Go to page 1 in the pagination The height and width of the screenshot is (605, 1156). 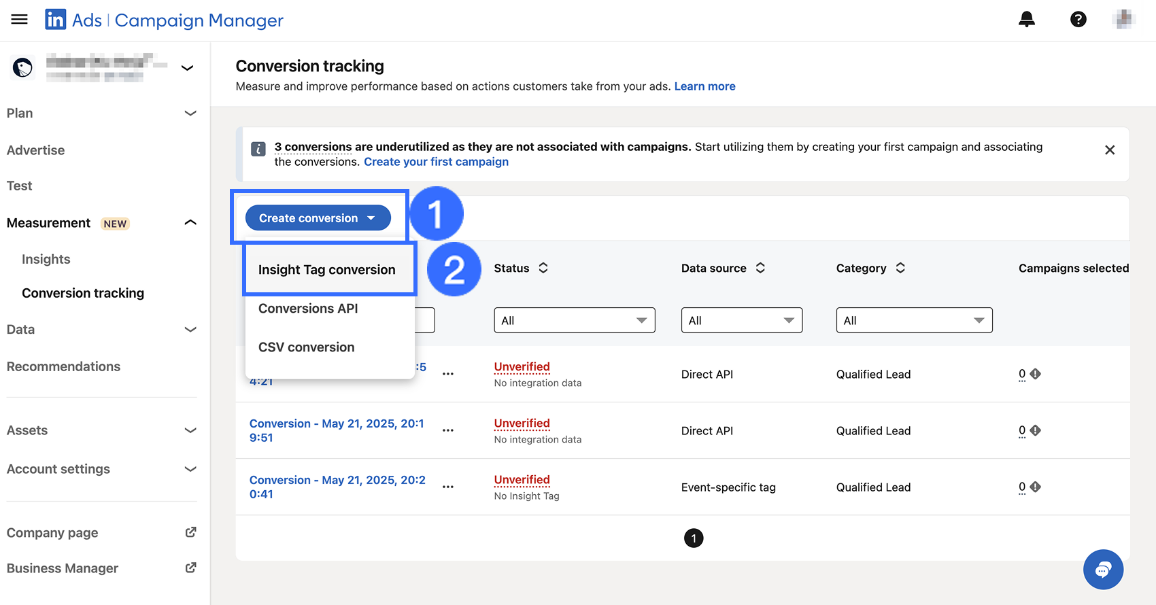693,538
